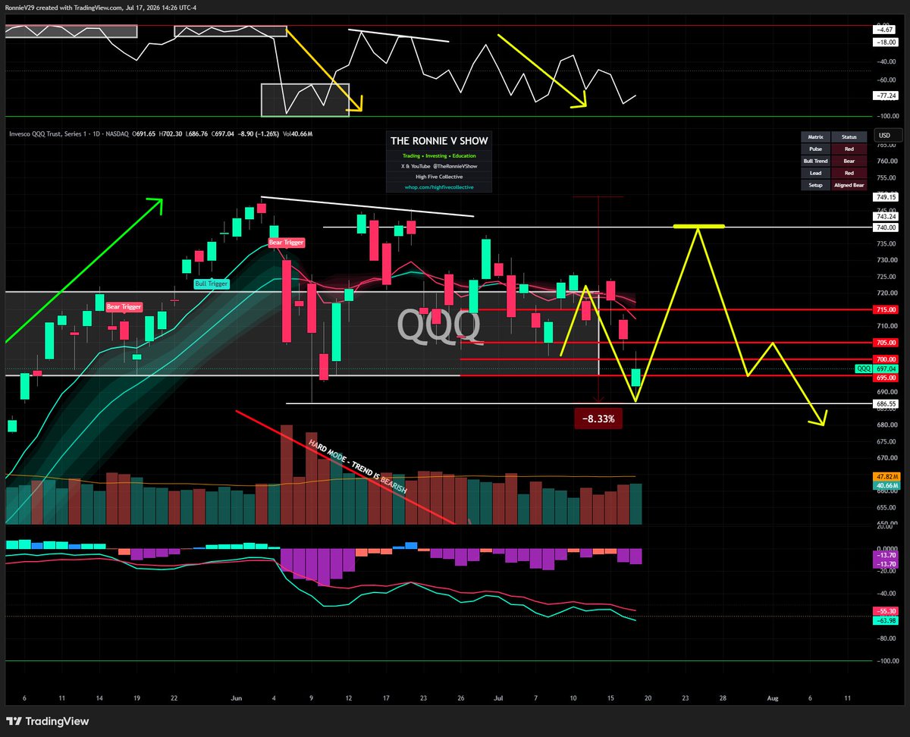Click the Matrix header cell
The height and width of the screenshot is (737, 910).
pyautogui.click(x=815, y=137)
